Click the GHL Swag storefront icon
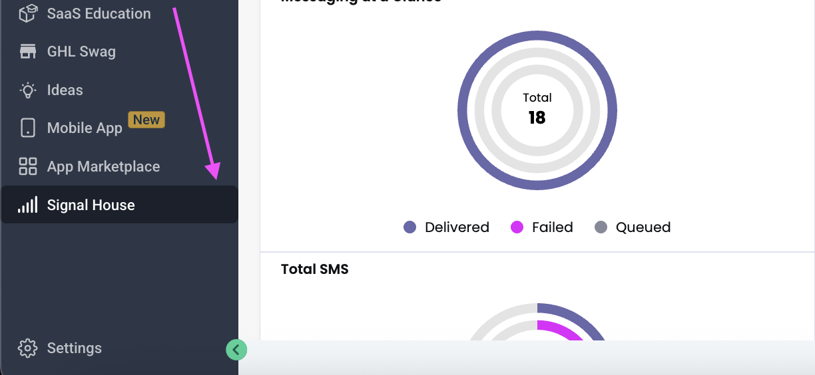This screenshot has width=815, height=375. click(28, 52)
